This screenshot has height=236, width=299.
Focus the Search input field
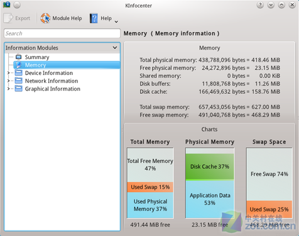tap(62, 33)
